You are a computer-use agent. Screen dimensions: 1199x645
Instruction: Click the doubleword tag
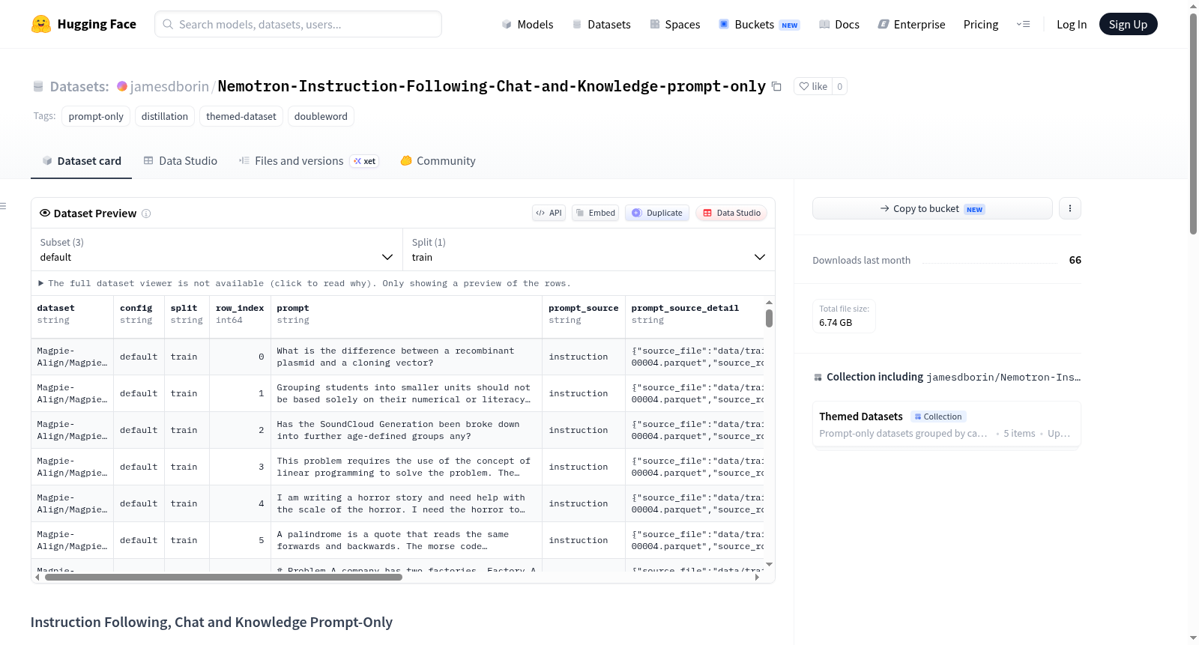321,116
